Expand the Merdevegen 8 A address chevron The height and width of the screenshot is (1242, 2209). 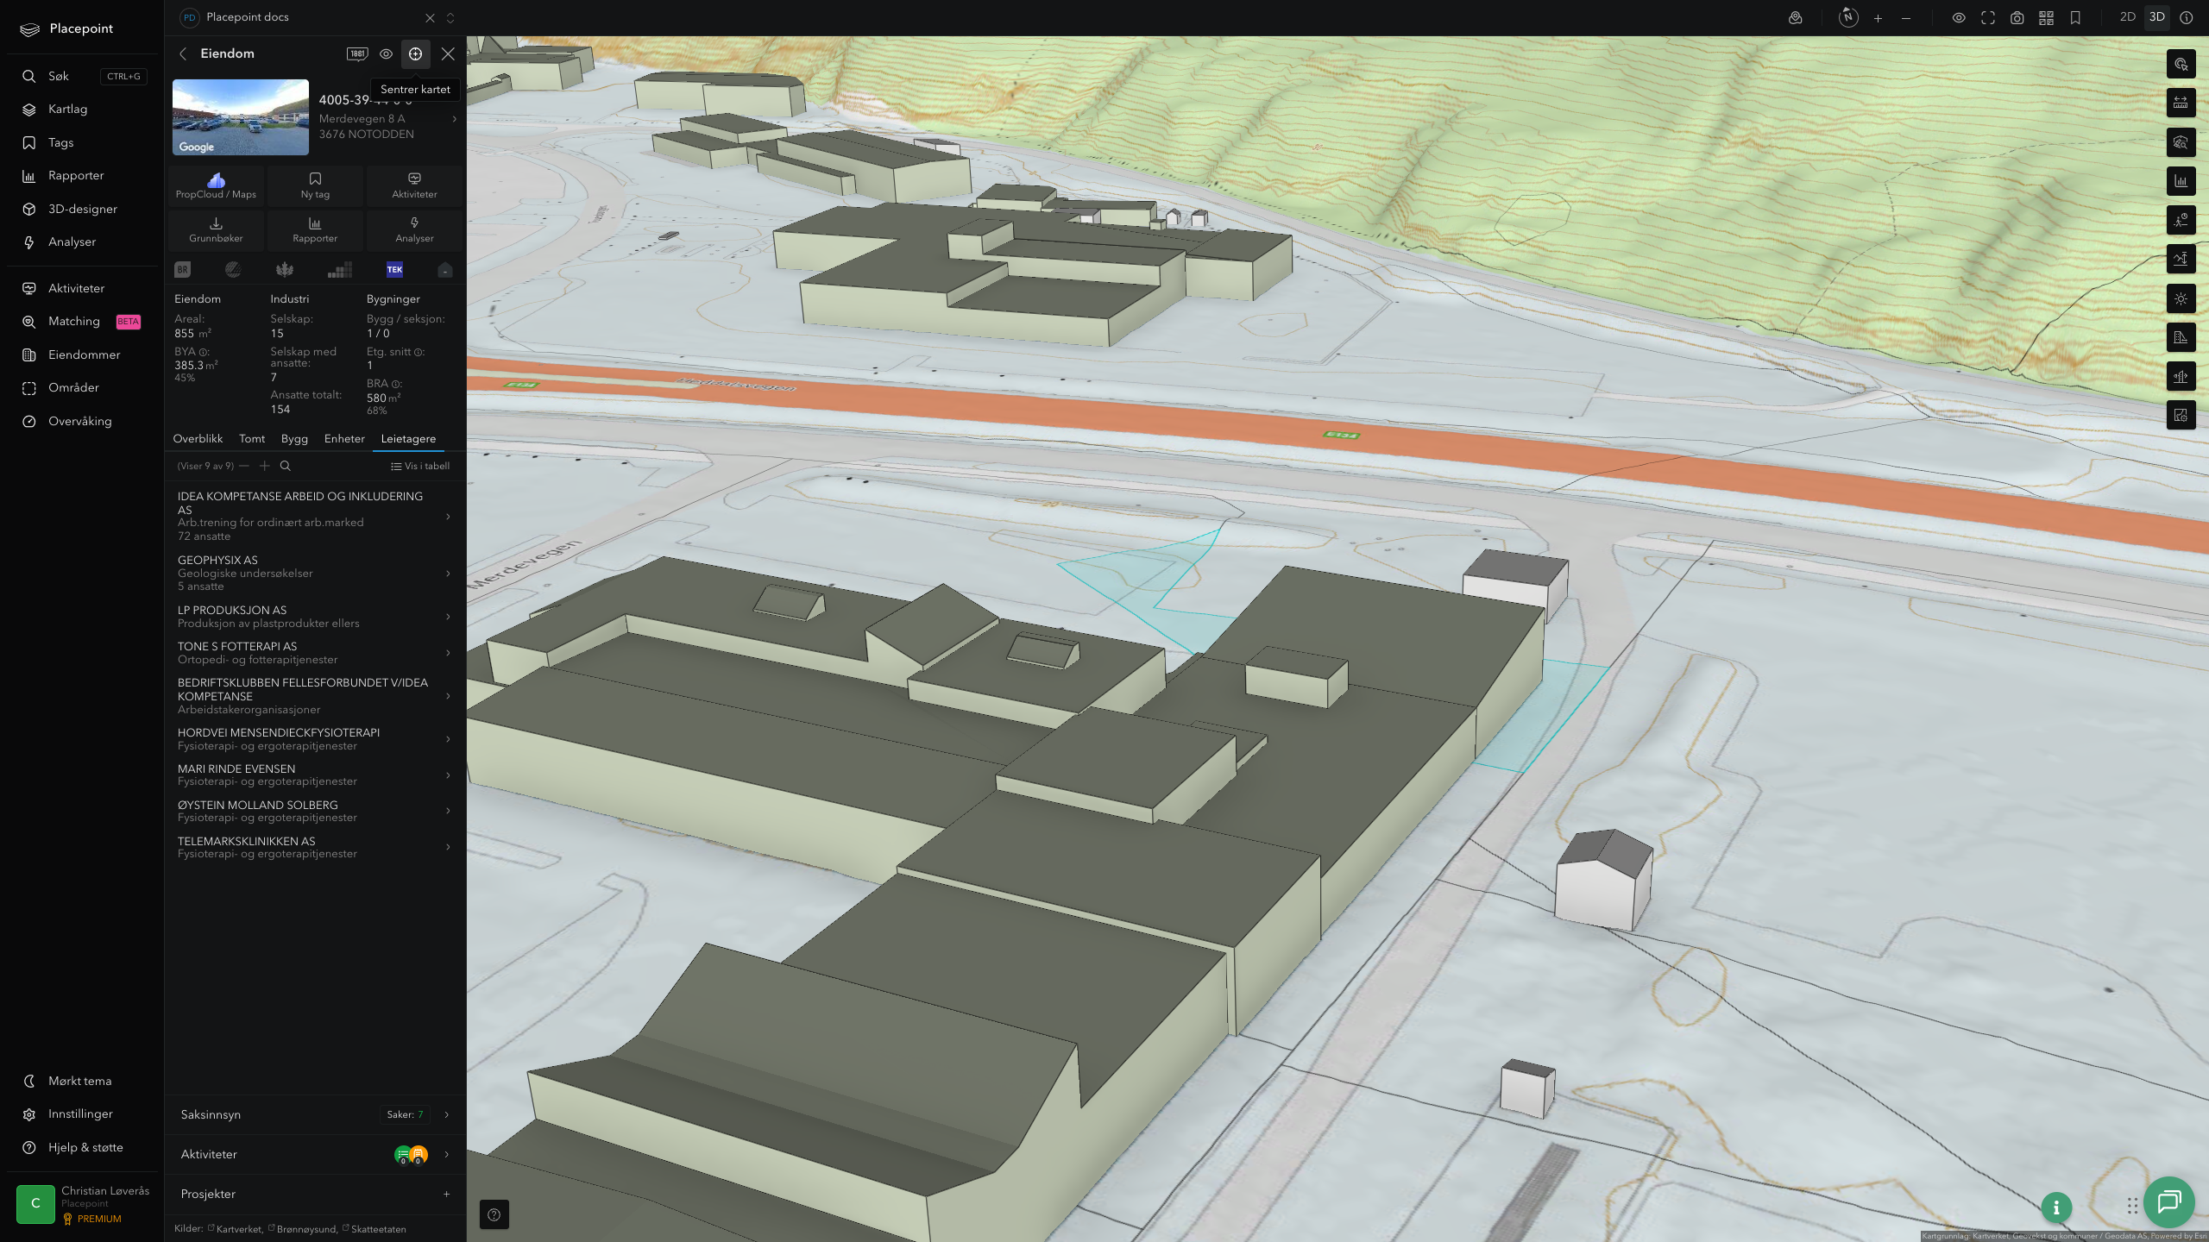(454, 119)
